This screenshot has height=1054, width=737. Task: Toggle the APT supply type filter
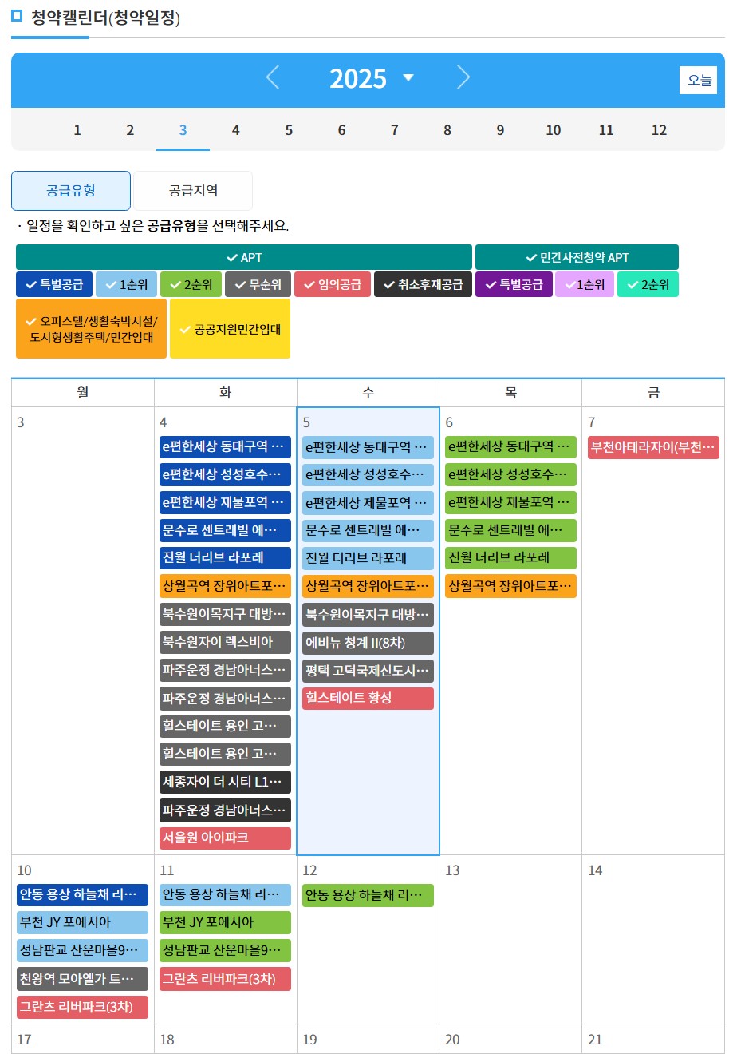coord(243,257)
